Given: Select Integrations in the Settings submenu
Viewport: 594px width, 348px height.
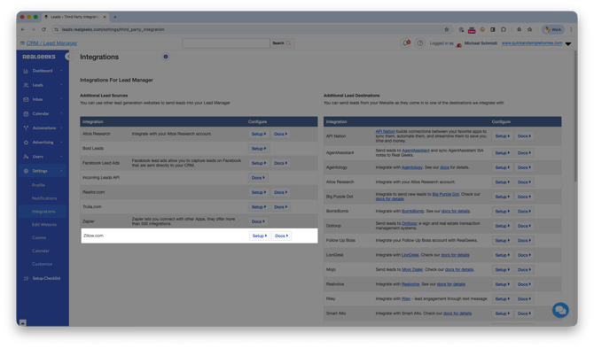Looking at the screenshot, I should click(43, 212).
